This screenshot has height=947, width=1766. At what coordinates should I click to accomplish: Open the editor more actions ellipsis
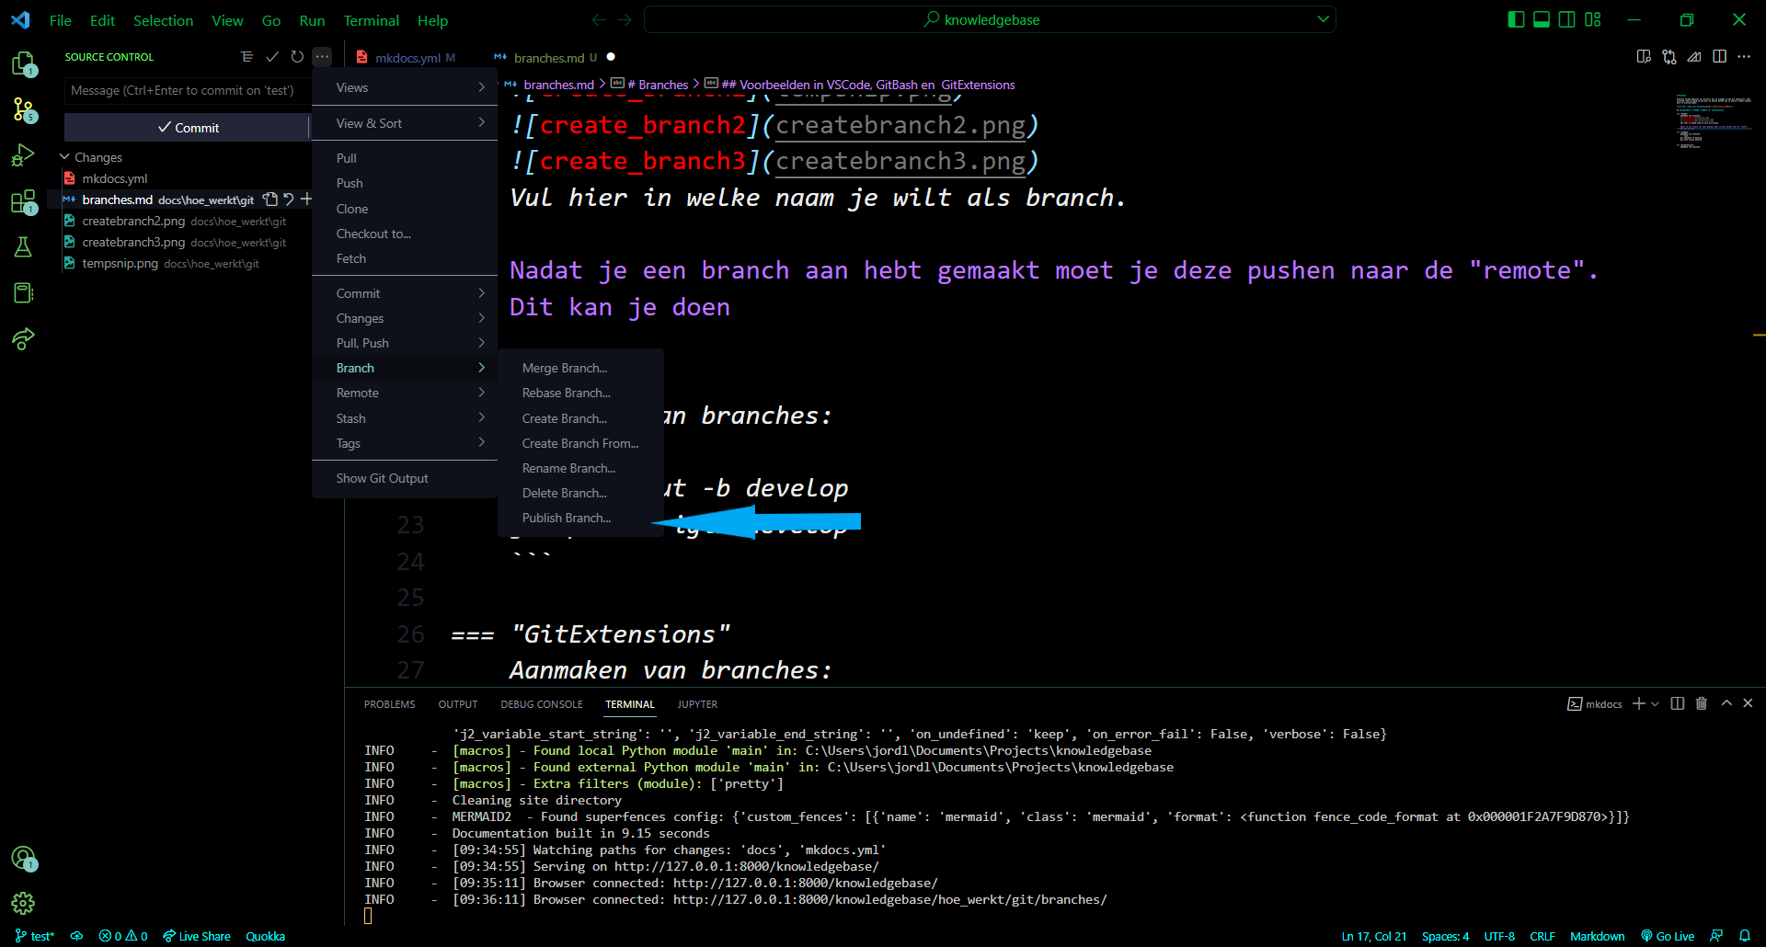(x=1744, y=57)
